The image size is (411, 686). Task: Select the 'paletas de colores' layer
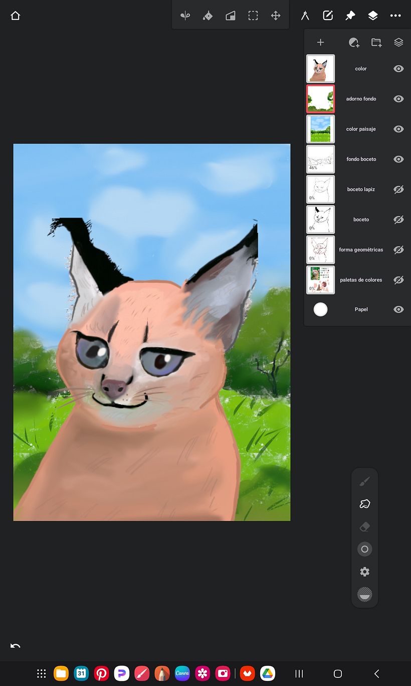point(360,280)
